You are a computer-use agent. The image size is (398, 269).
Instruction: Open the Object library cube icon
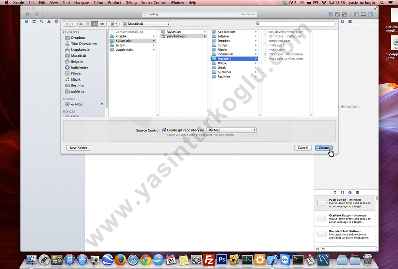coord(350,192)
